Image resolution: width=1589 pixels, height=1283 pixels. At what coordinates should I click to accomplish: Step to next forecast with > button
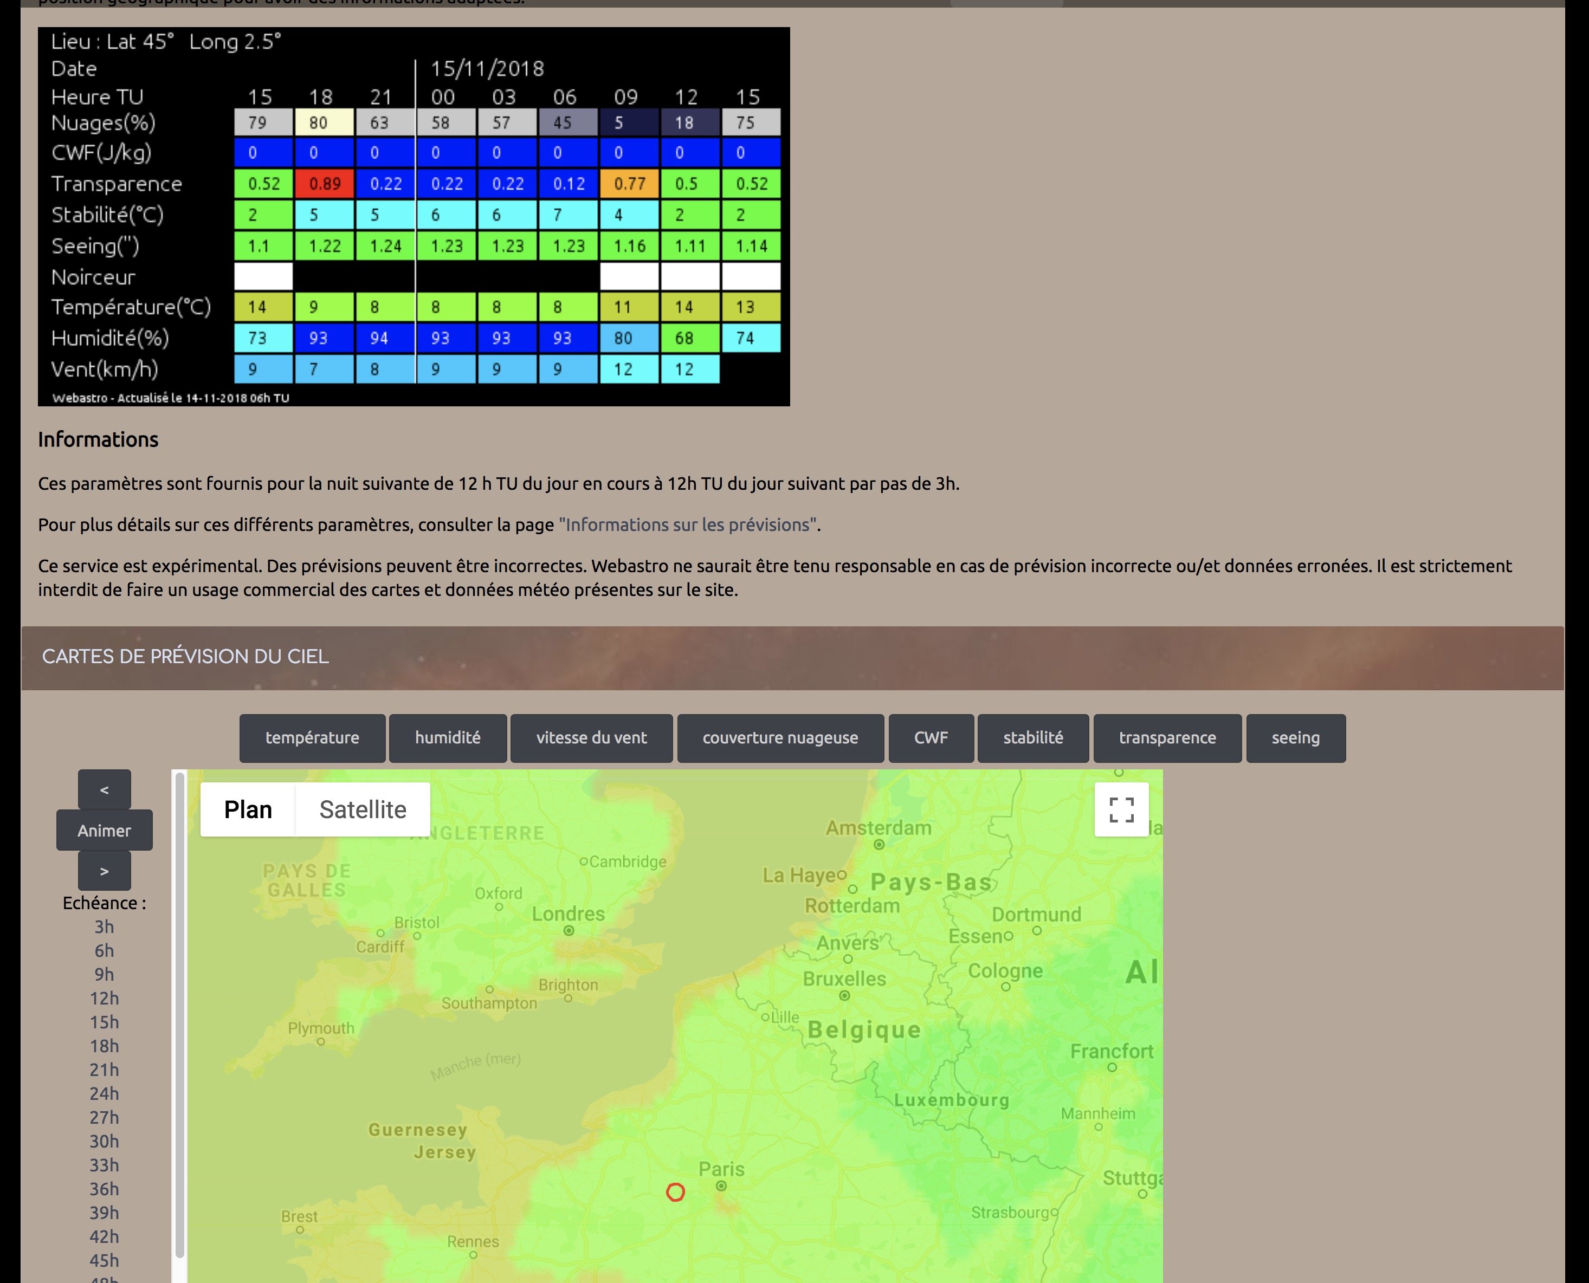coord(104,871)
